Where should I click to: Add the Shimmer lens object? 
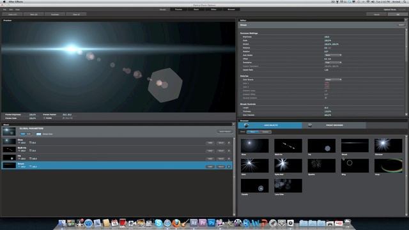[388, 146]
